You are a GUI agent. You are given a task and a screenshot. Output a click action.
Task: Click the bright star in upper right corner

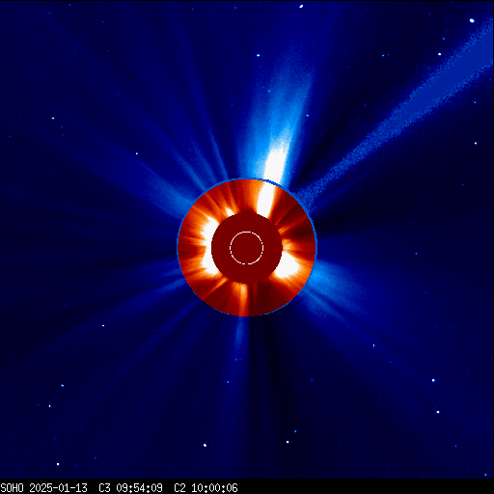coord(472,20)
